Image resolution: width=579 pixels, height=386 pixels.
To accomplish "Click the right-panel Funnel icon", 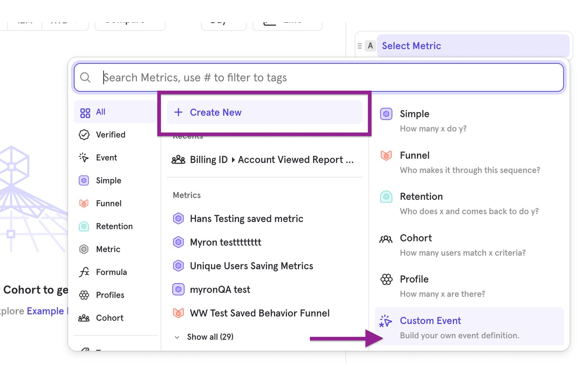I will [x=386, y=155].
